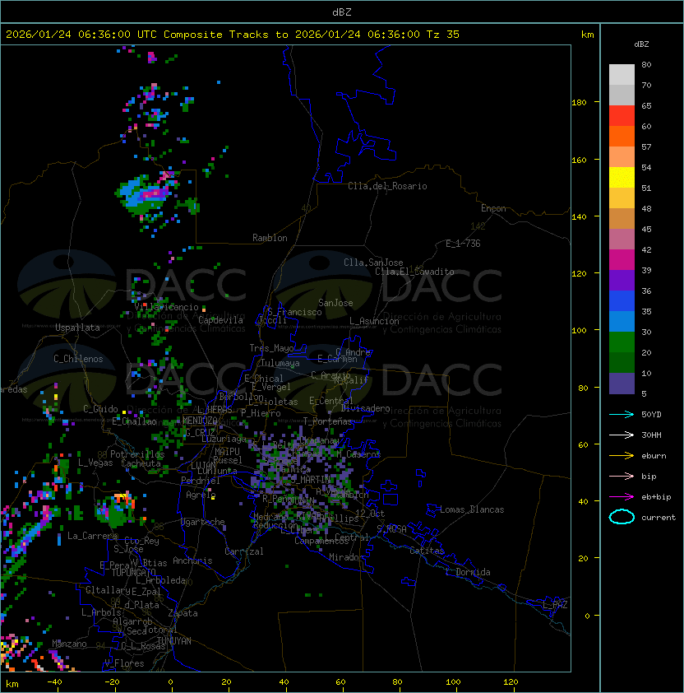Click the 'Encon' map label
684x693 pixels.
point(493,208)
